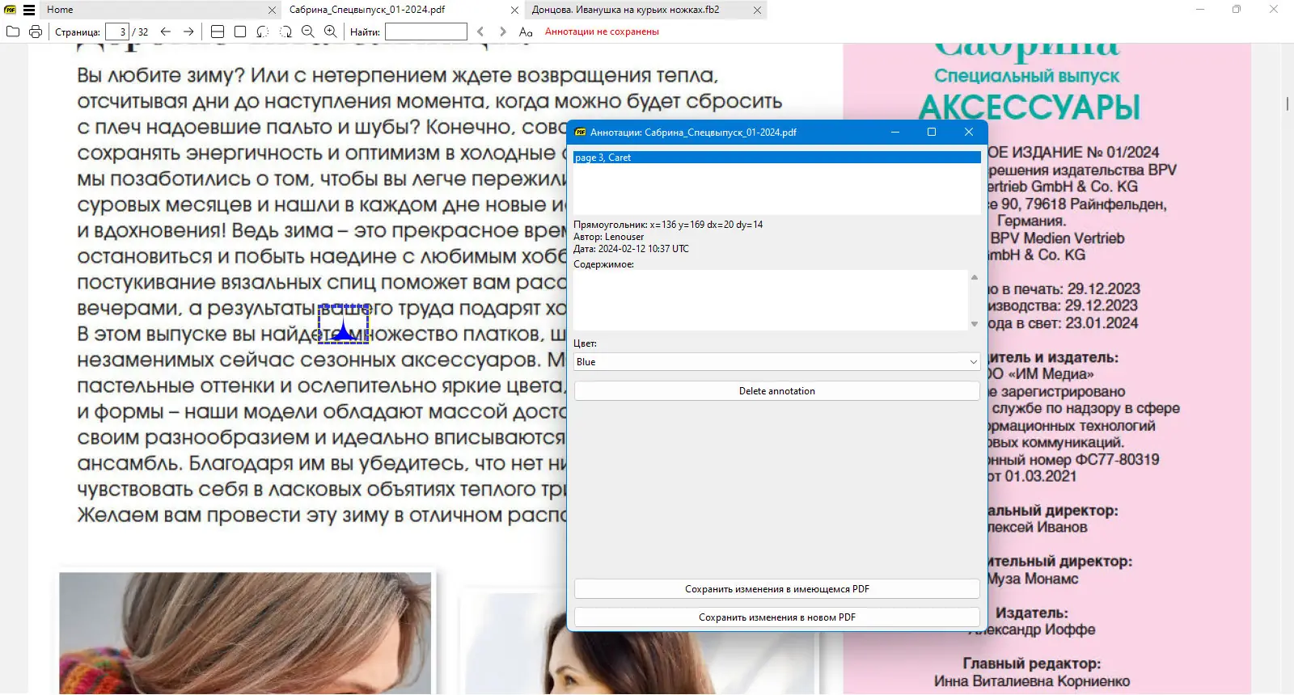The height and width of the screenshot is (695, 1294).
Task: Click the caret annotation on page
Action: coord(343,325)
